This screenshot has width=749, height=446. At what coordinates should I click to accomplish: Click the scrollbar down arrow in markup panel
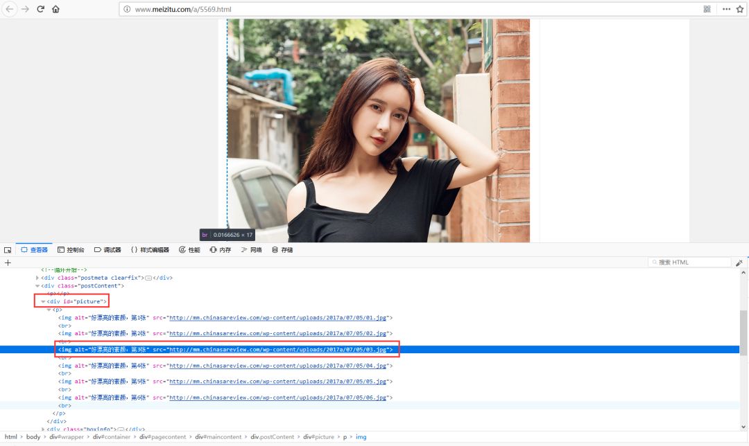[x=743, y=427]
